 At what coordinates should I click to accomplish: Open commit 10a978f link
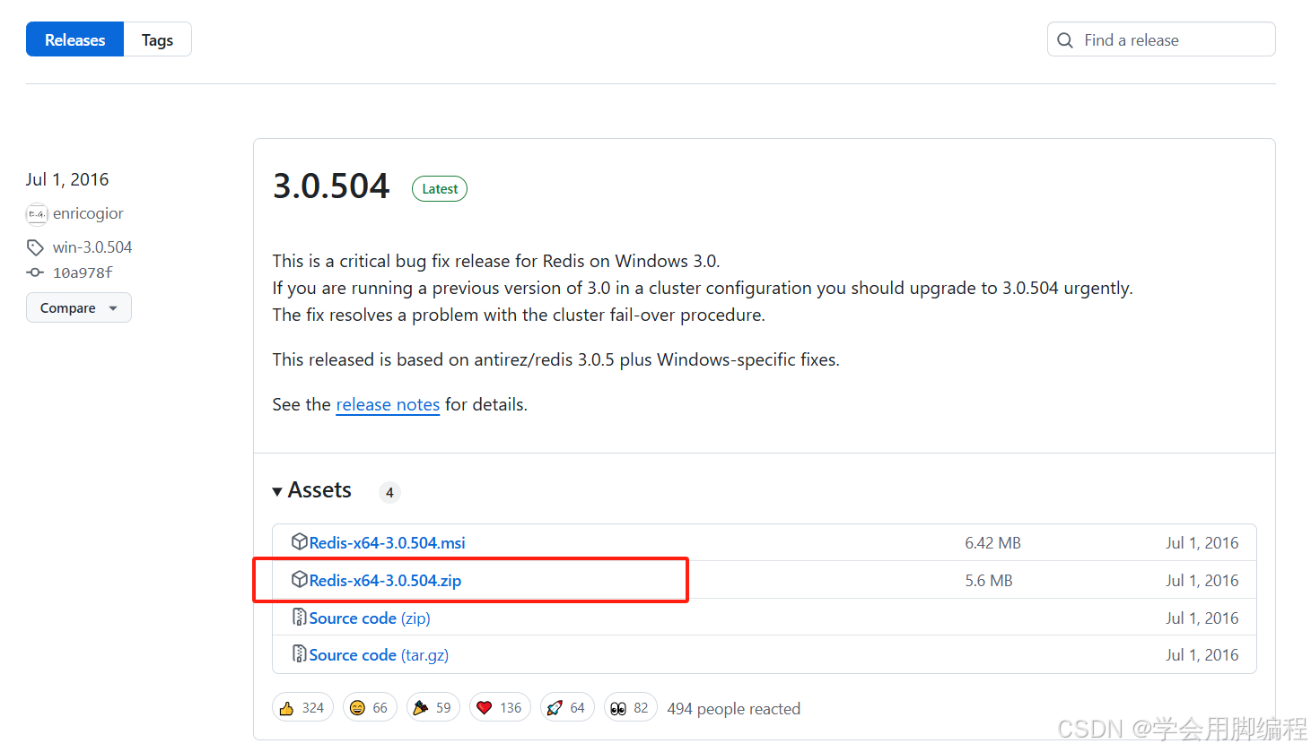coord(83,272)
